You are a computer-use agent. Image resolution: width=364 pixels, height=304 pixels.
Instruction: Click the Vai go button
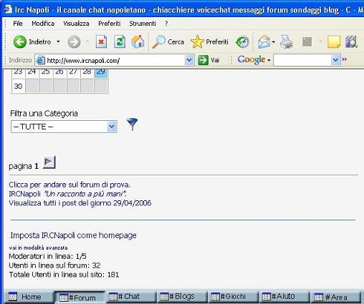pos(209,60)
